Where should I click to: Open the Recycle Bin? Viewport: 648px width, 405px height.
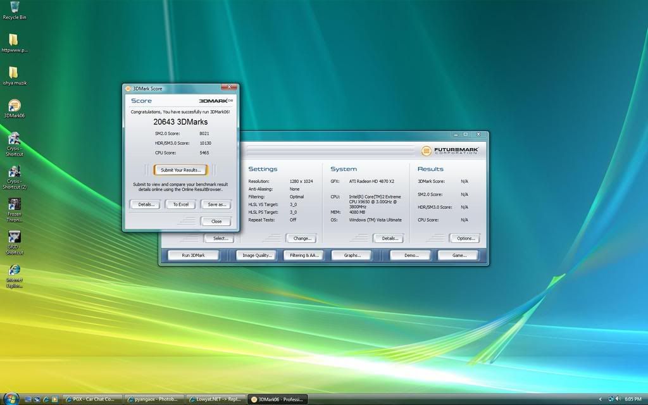pos(13,8)
